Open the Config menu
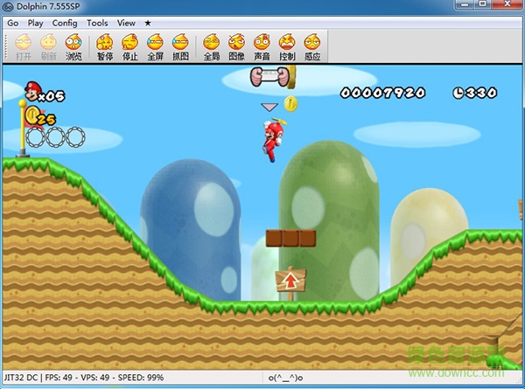Viewport: 525px width, 389px height. point(65,23)
